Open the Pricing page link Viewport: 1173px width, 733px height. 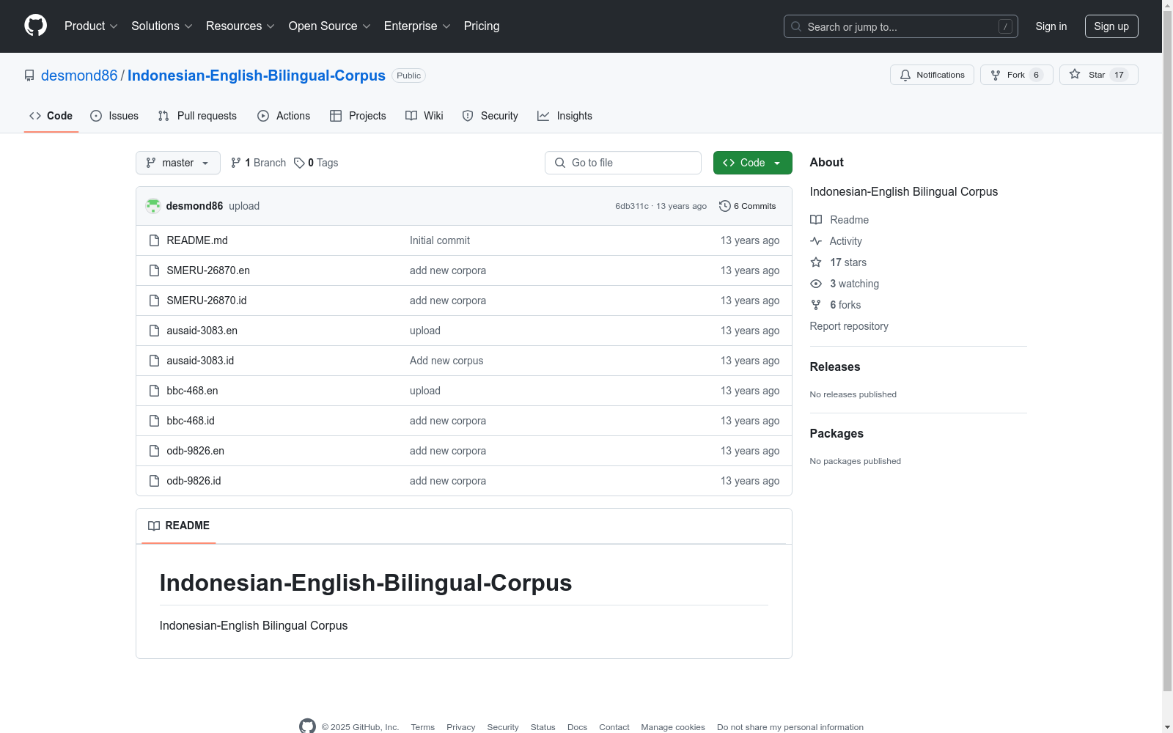(x=482, y=26)
